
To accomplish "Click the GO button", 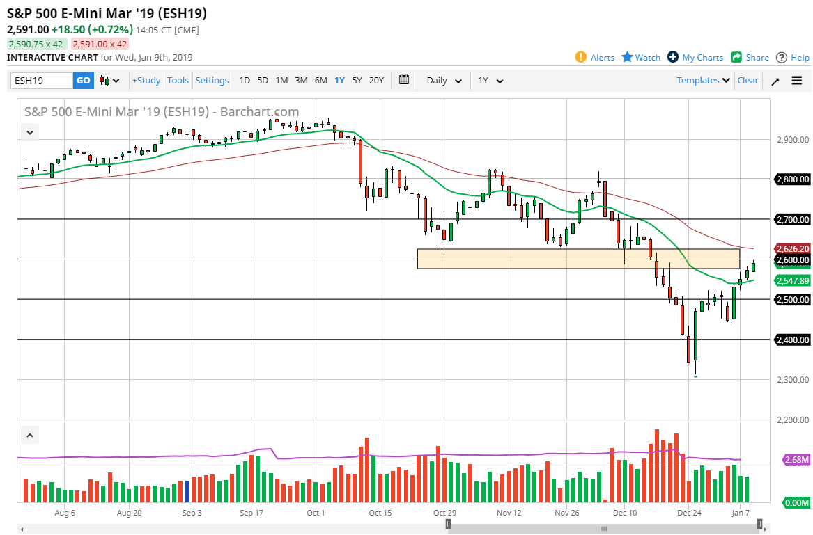I will click(83, 80).
